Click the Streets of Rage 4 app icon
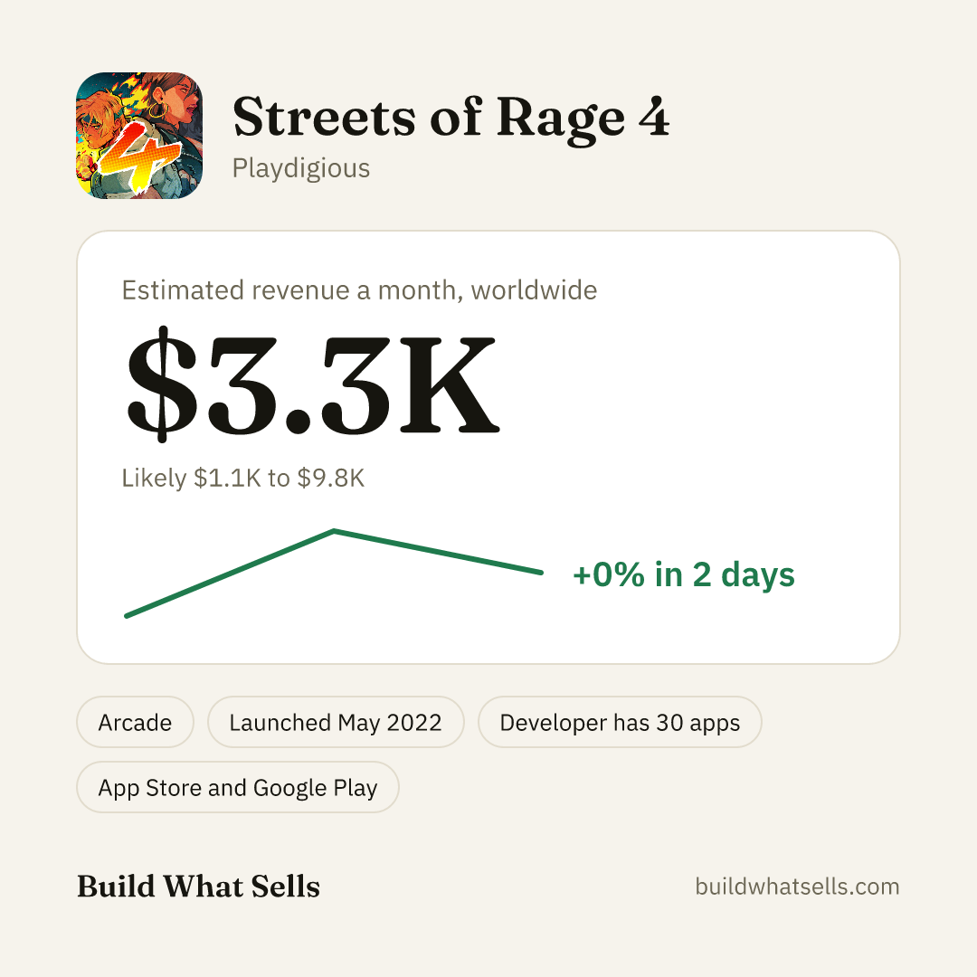 (139, 136)
